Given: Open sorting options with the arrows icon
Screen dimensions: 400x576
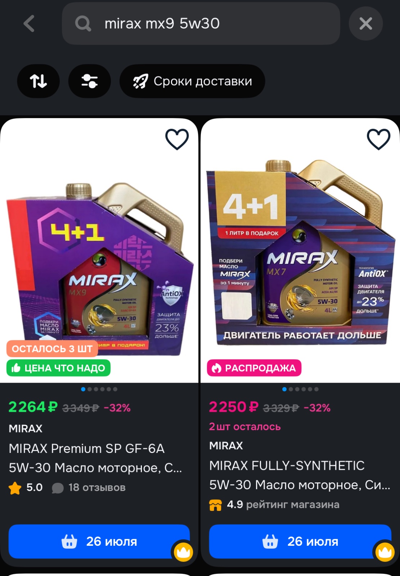Looking at the screenshot, I should pyautogui.click(x=38, y=81).
